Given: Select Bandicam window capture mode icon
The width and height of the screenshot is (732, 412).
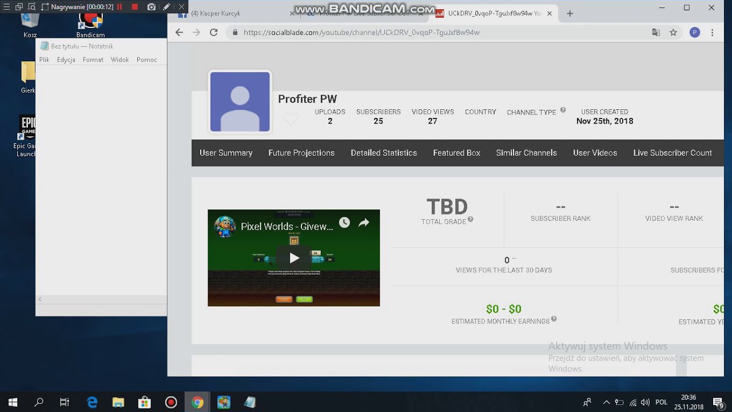Looking at the screenshot, I should pos(18,7).
